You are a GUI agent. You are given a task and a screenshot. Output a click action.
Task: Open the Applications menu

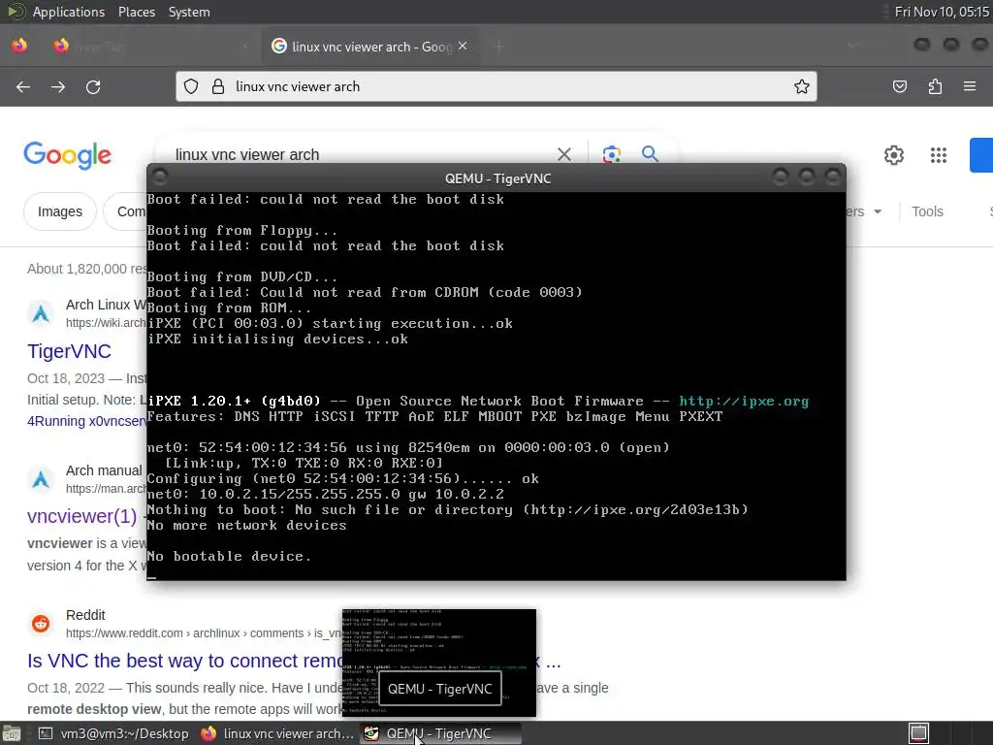pyautogui.click(x=69, y=12)
